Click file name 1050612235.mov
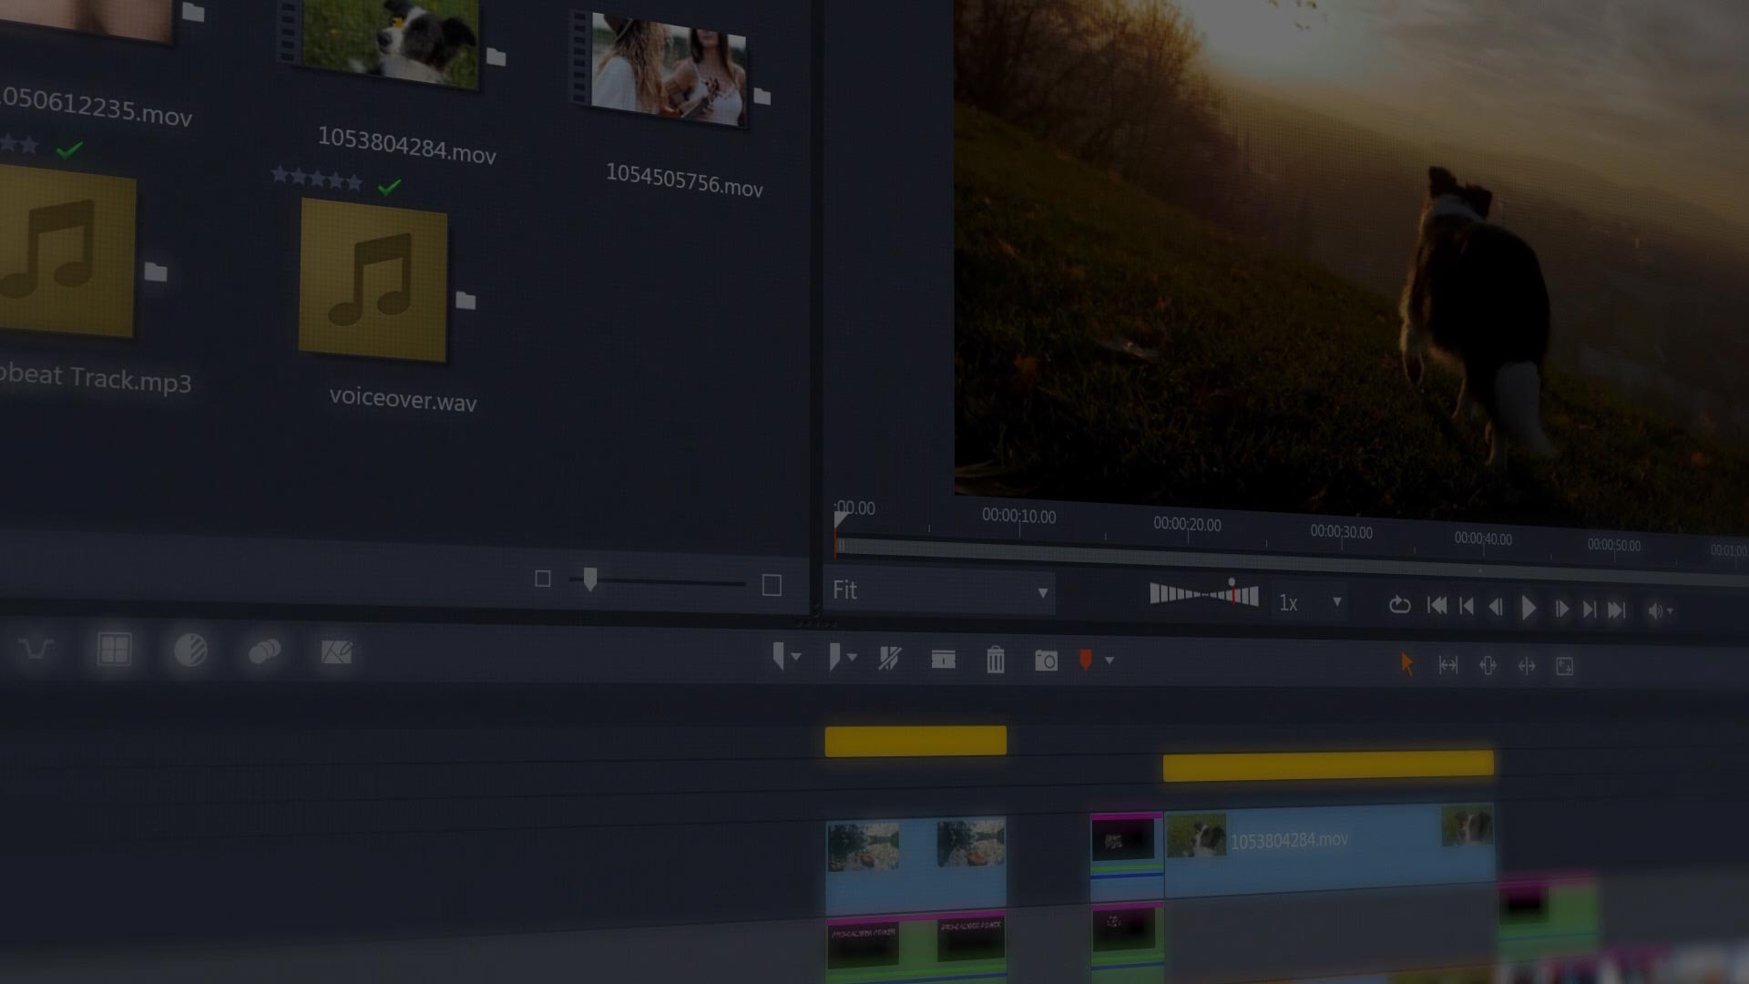The image size is (1749, 984). tap(95, 107)
